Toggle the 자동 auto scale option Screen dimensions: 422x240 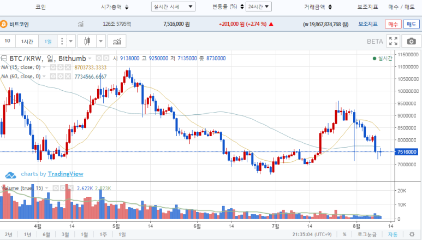[x=393, y=234]
